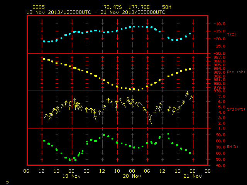Click the number 2 in bottom-left corner
This screenshot has height=185, width=247.
(7, 183)
